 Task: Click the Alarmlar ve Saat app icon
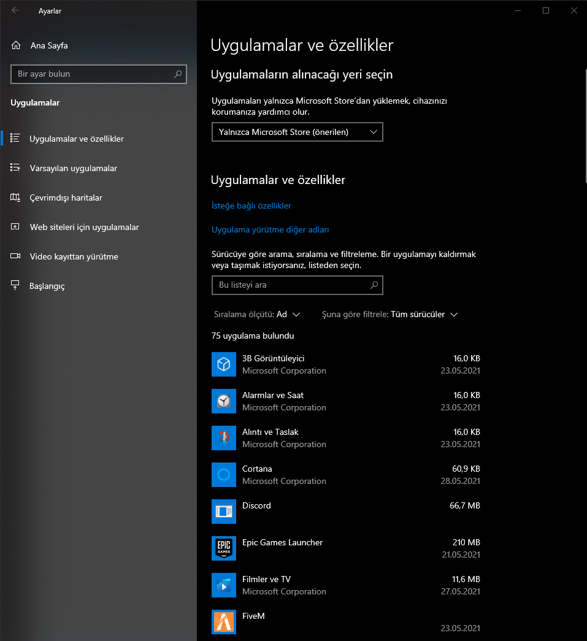pos(224,401)
